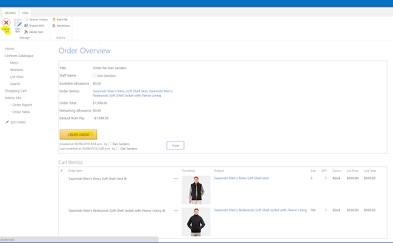The image size is (393, 243).
Task: Open Order Report link
Action: (x=21, y=105)
